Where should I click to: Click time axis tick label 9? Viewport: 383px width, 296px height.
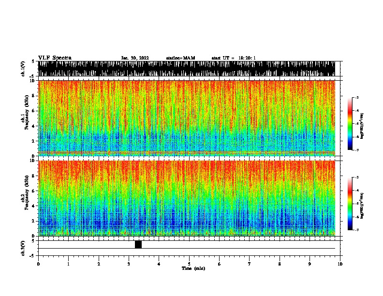click(x=309, y=264)
